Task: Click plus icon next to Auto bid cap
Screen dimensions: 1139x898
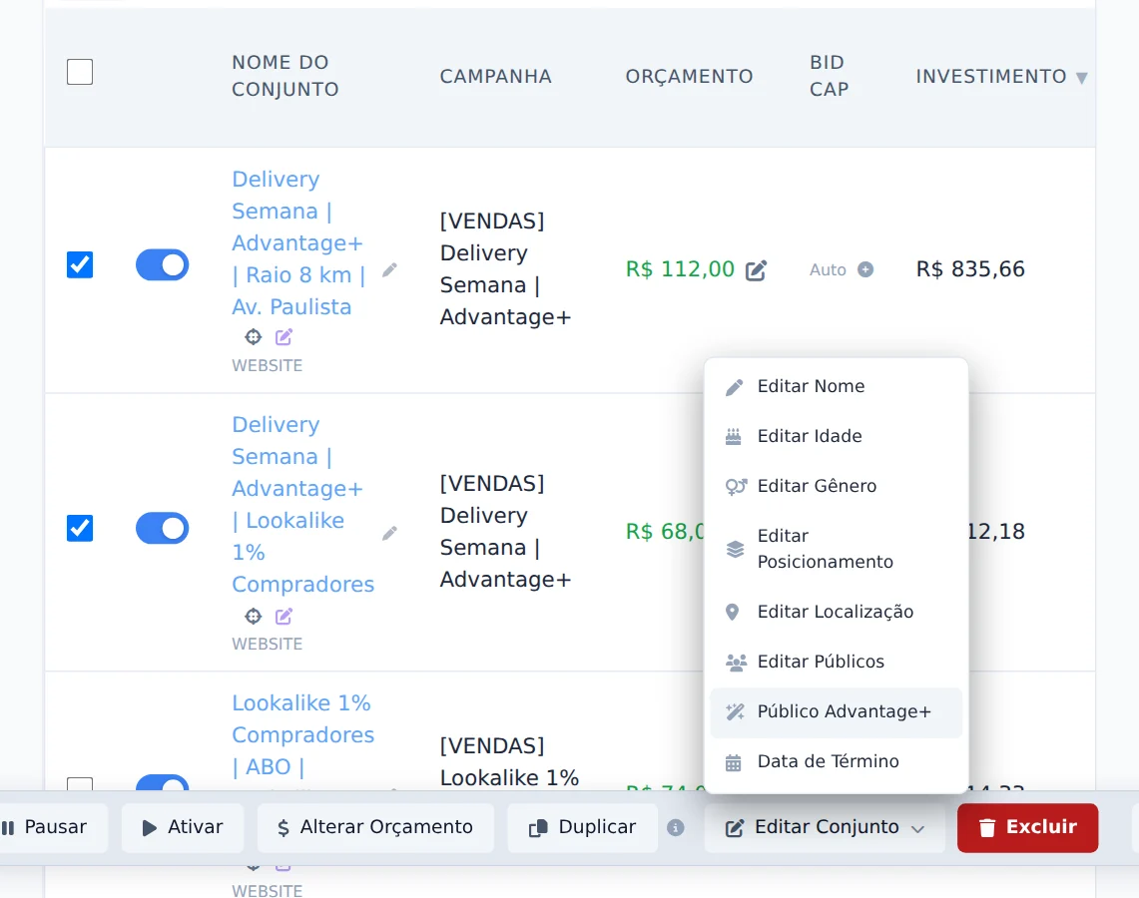Action: coord(865,269)
